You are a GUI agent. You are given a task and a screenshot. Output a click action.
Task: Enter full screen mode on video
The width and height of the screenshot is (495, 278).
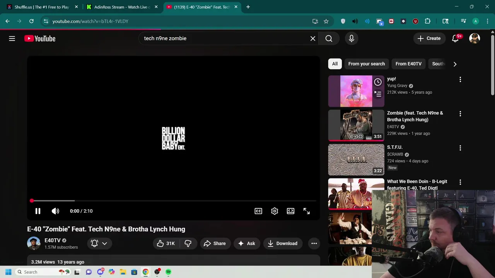tap(307, 211)
